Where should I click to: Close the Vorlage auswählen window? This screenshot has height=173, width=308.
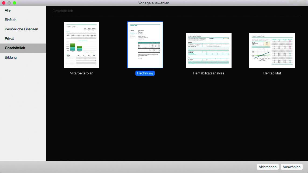pyautogui.click(x=4, y=3)
